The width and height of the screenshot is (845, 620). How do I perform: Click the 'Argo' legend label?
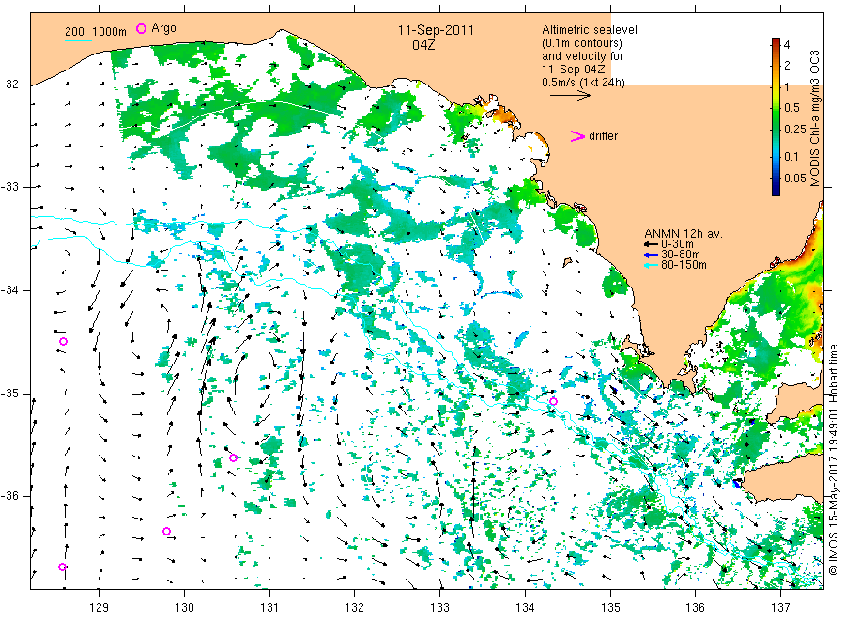pyautogui.click(x=163, y=28)
